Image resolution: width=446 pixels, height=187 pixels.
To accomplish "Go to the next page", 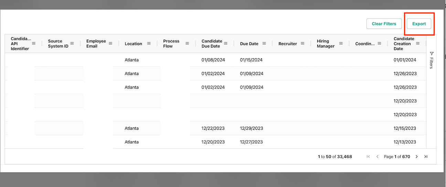I will tap(417, 157).
